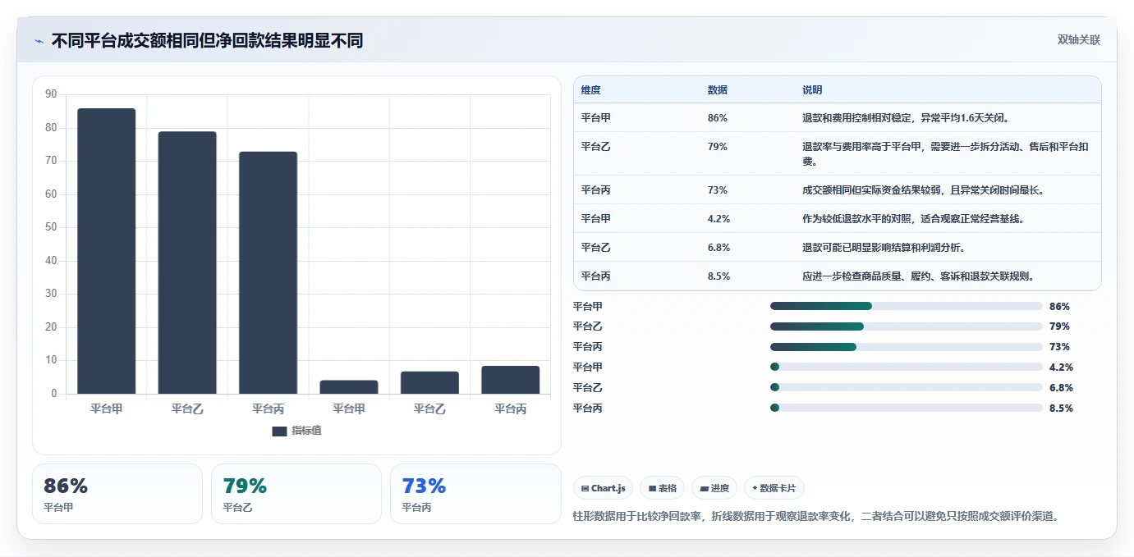Click the 说明 column header
1134x557 pixels.
coord(812,90)
